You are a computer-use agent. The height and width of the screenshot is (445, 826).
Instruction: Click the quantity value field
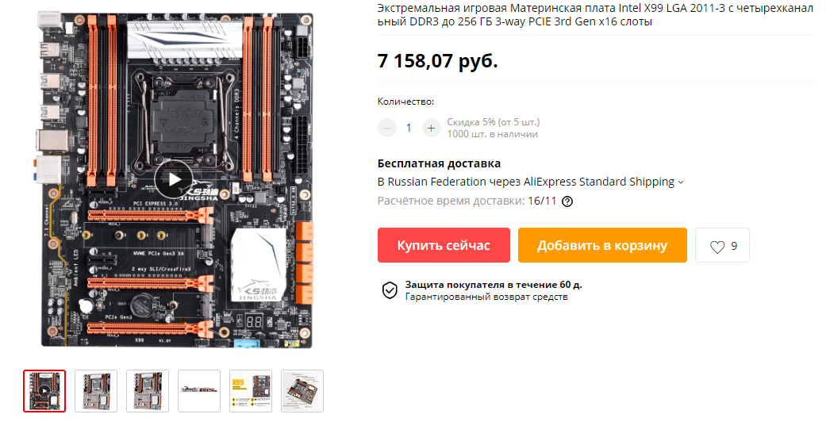pos(409,128)
